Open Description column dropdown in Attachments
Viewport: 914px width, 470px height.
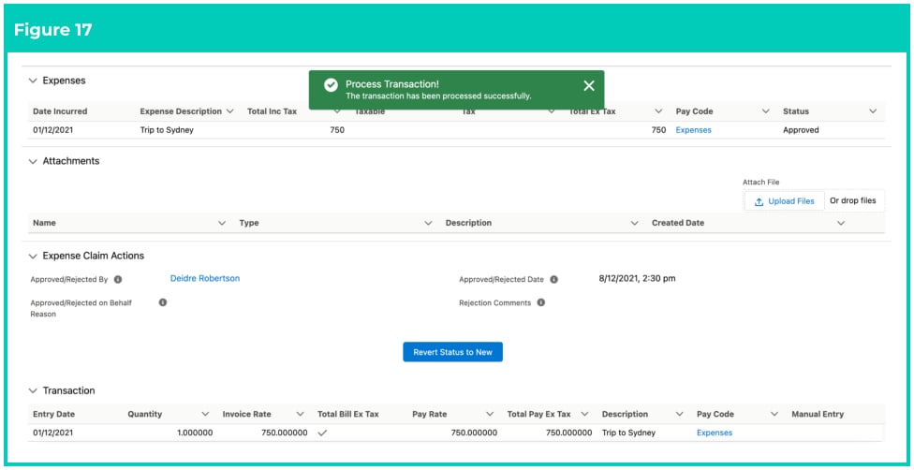[x=635, y=224]
